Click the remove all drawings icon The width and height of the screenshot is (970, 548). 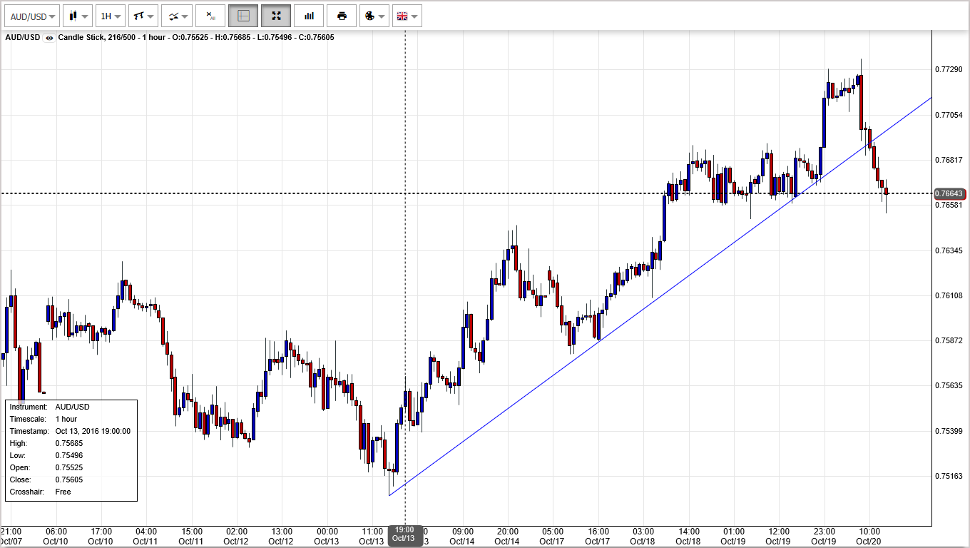[x=210, y=16]
